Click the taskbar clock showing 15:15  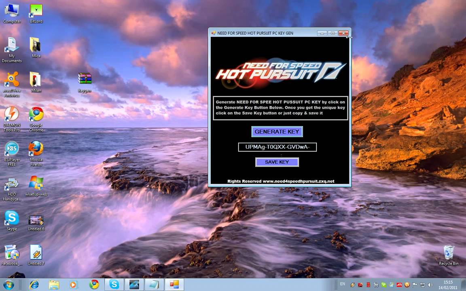[448, 285]
